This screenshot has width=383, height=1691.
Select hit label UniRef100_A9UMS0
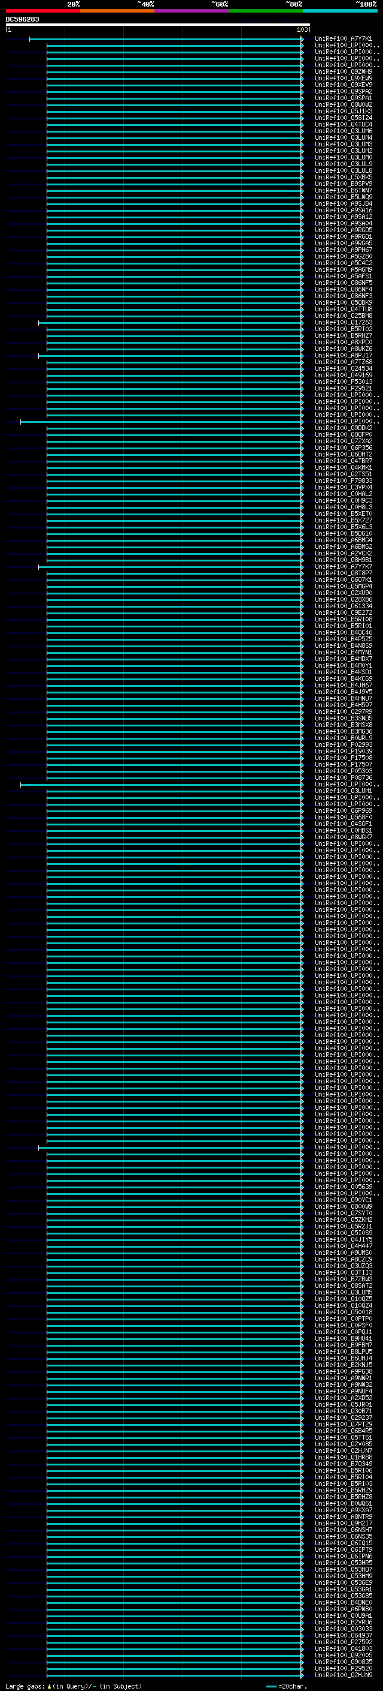click(344, 1253)
